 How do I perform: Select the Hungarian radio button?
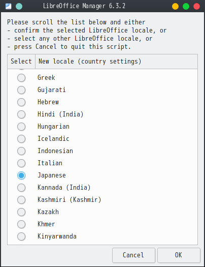tap(21, 127)
